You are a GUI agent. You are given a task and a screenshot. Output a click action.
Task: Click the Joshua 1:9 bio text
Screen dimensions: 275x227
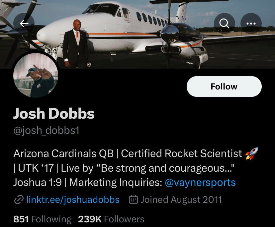pyautogui.click(x=38, y=182)
